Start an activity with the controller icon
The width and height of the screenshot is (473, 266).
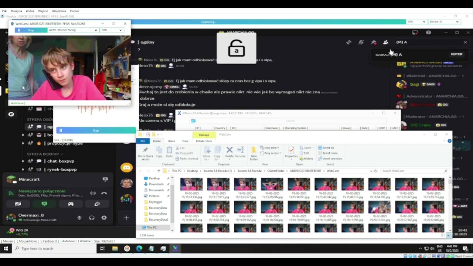[71, 204]
